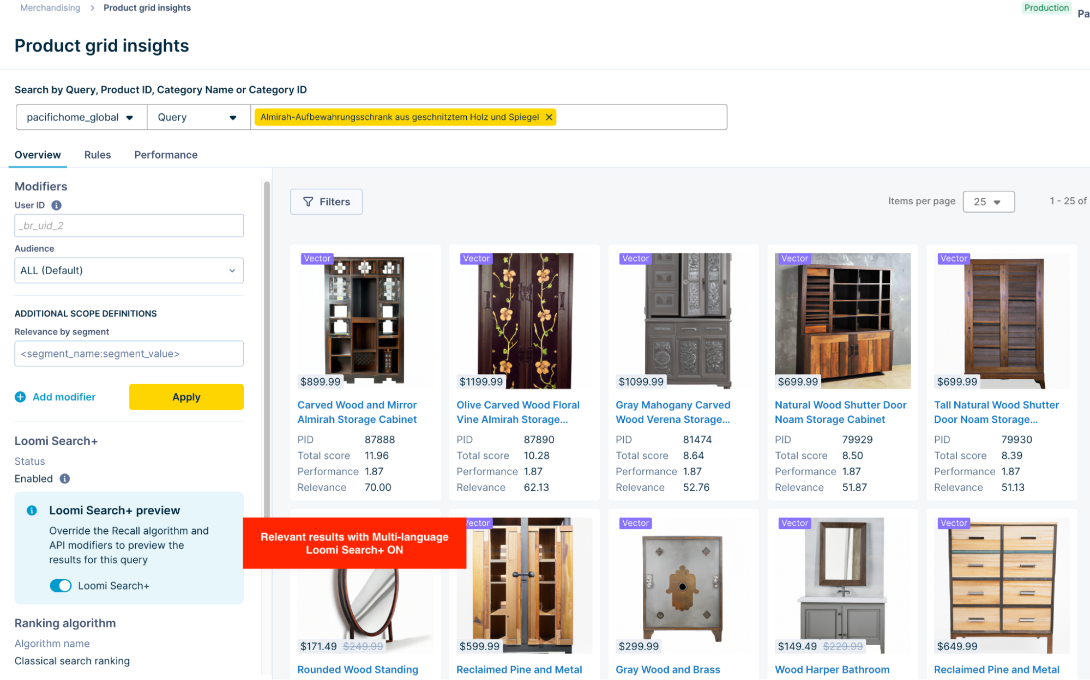
Task: Click the Apply button
Action: coord(186,397)
